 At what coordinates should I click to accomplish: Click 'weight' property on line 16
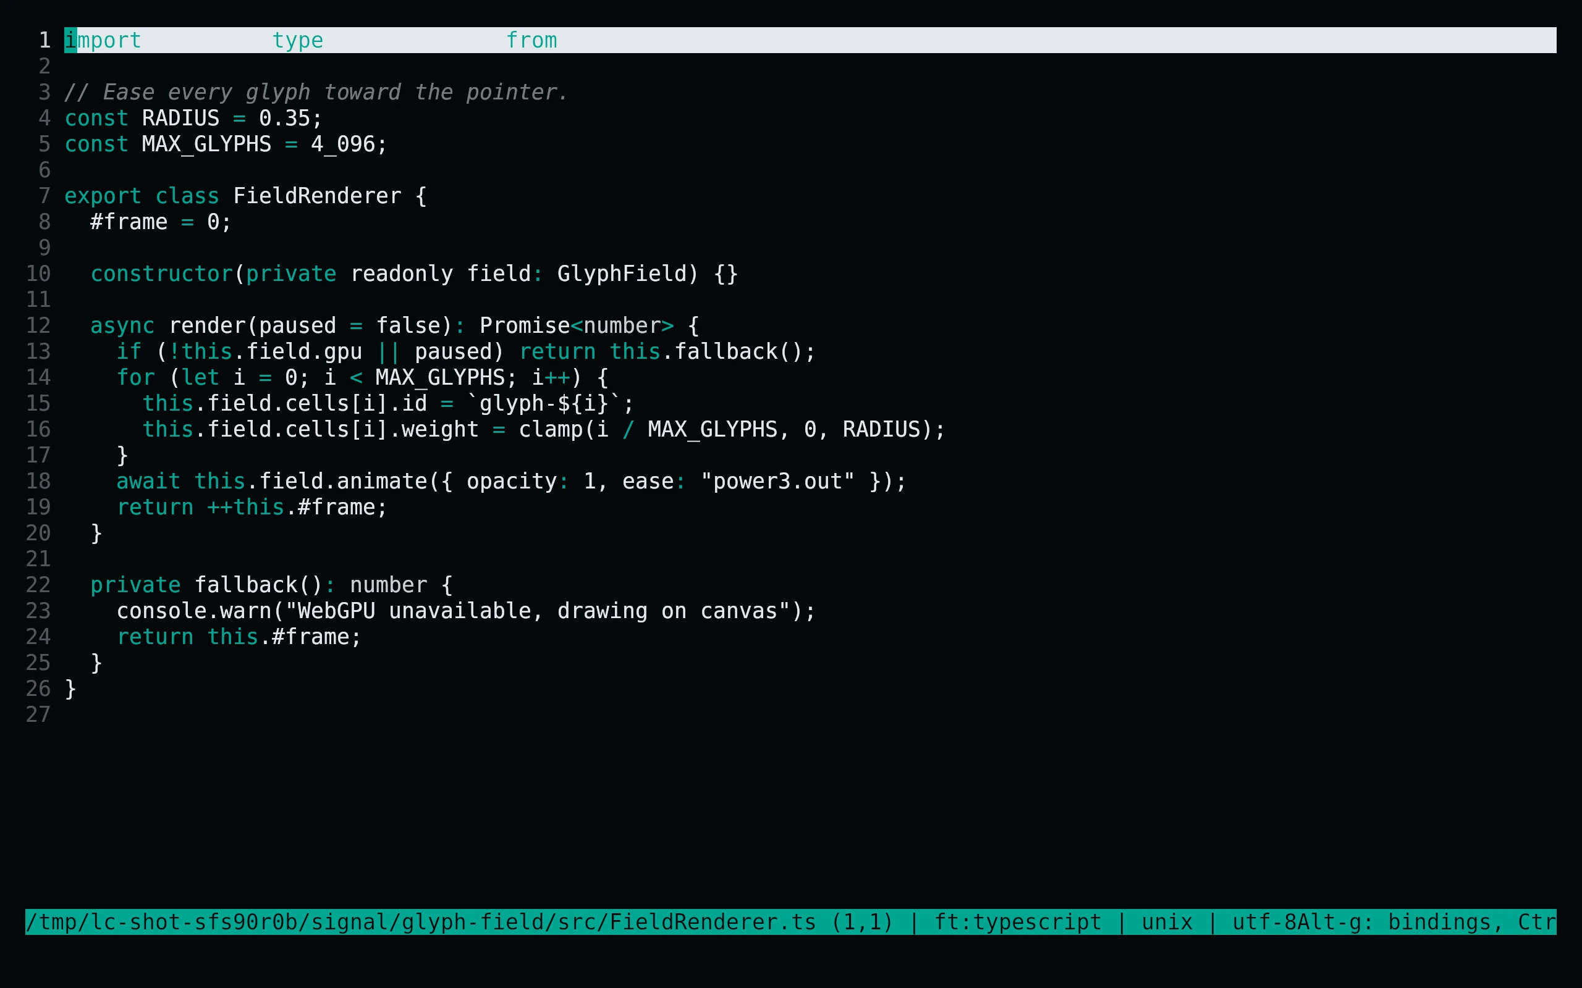(440, 429)
